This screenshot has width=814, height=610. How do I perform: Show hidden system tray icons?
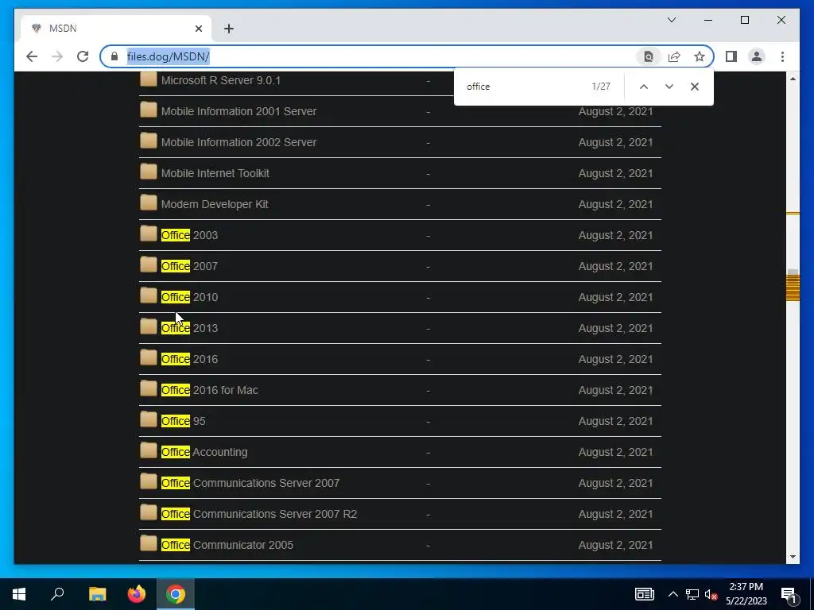673,594
